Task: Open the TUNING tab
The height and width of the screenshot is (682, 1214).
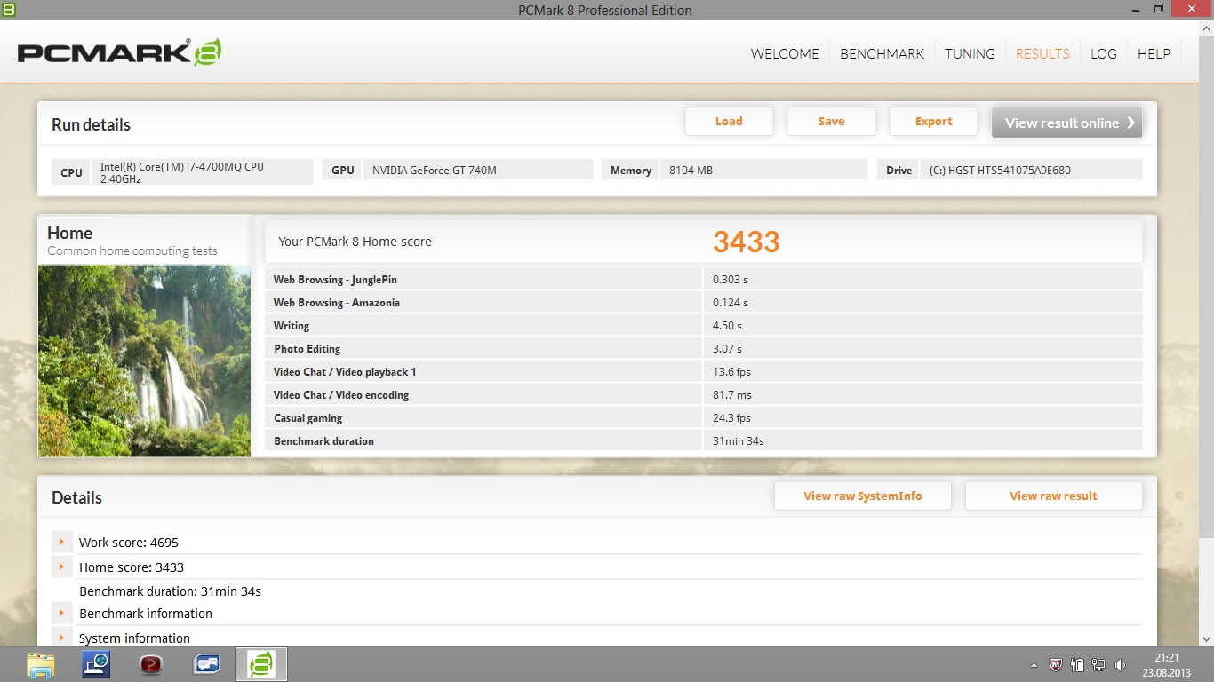Action: click(970, 53)
